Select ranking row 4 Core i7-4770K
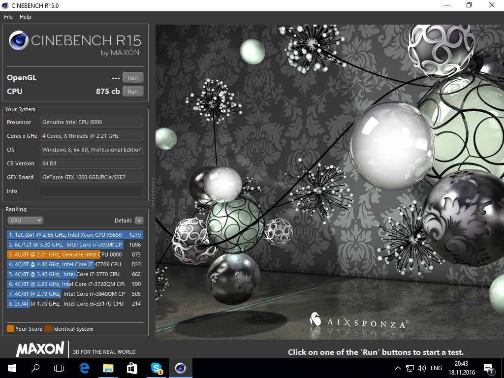The image size is (504, 378). (x=75, y=264)
